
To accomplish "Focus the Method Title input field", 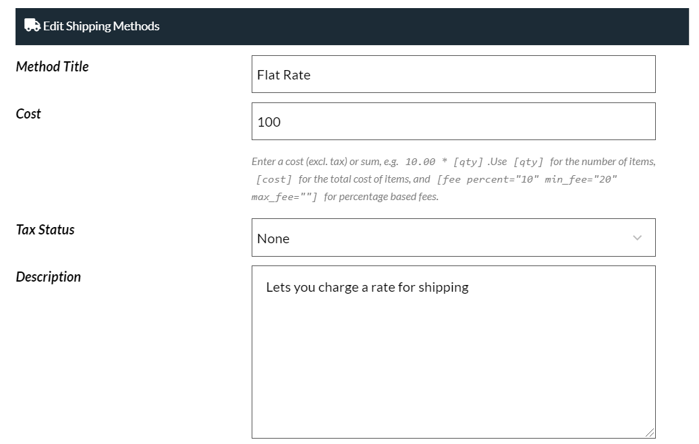I will (x=453, y=74).
